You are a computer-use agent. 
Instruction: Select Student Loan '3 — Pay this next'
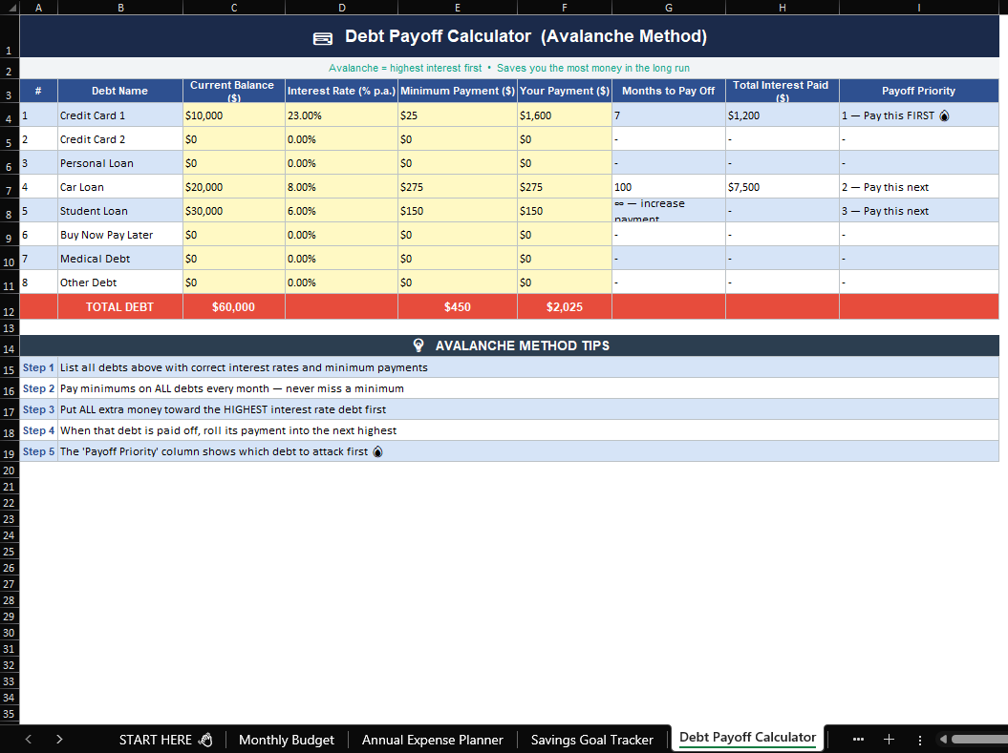point(918,211)
